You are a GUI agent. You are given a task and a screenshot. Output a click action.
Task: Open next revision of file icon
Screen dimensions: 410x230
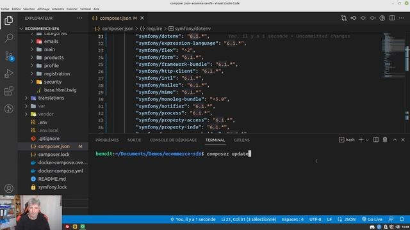pyautogui.click(x=373, y=18)
